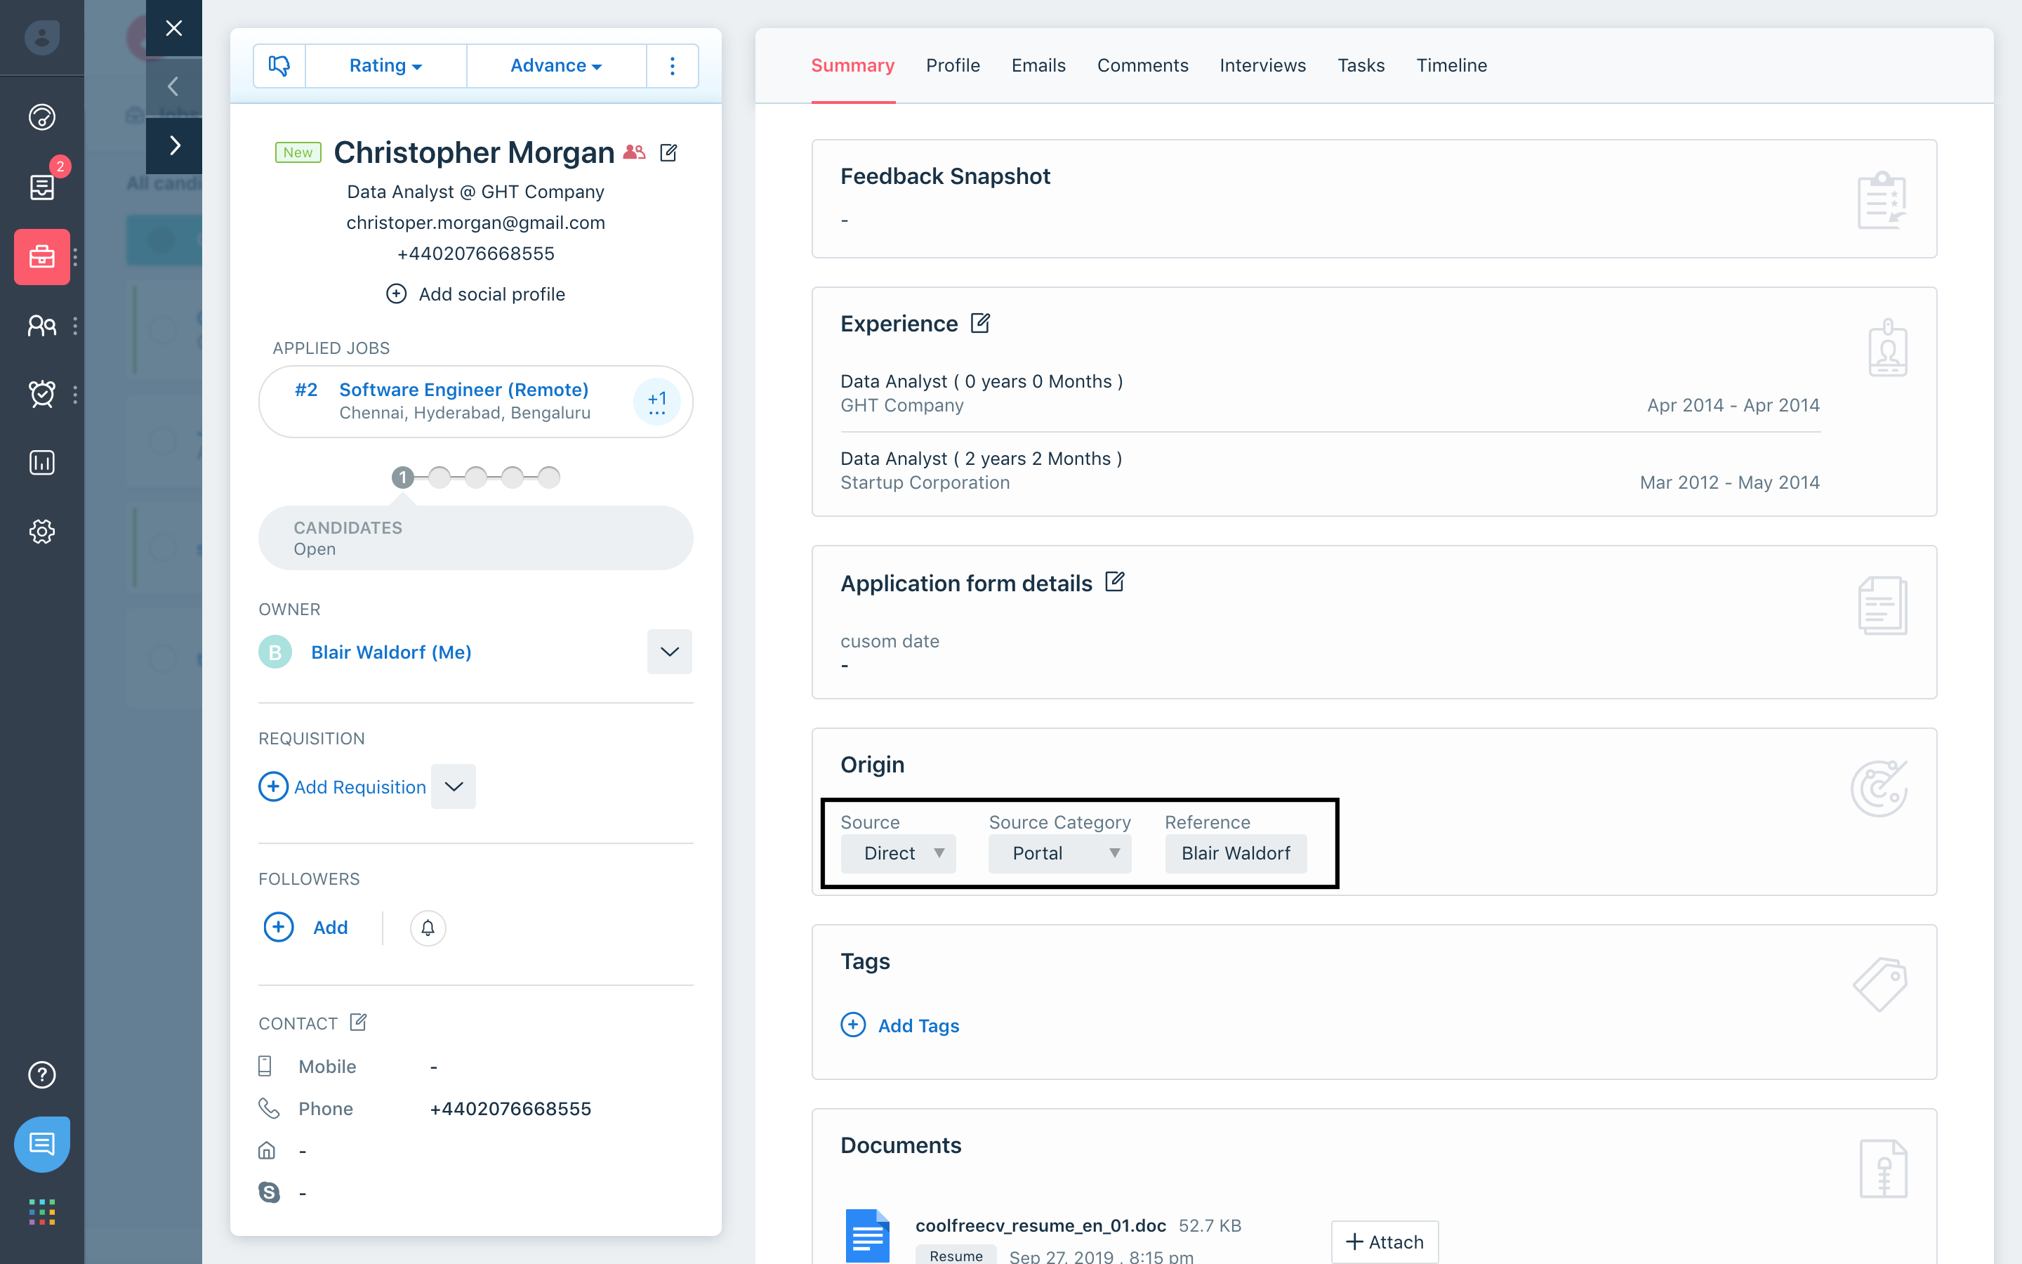This screenshot has width=2022, height=1264.
Task: Toggle follower notifications with the bell icon
Action: [427, 928]
